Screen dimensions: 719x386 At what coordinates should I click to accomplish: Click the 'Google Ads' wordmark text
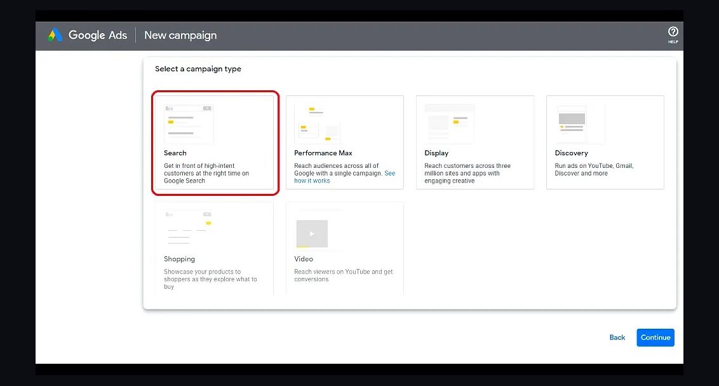[98, 36]
